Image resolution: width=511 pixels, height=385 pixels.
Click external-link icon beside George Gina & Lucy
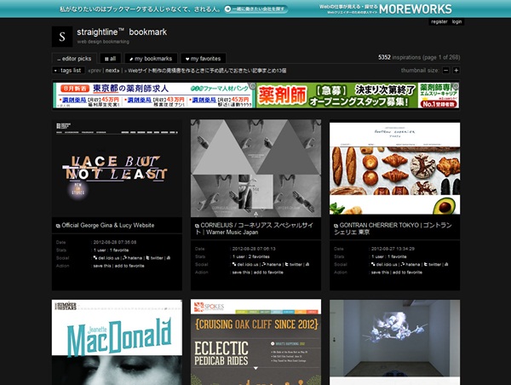point(58,226)
